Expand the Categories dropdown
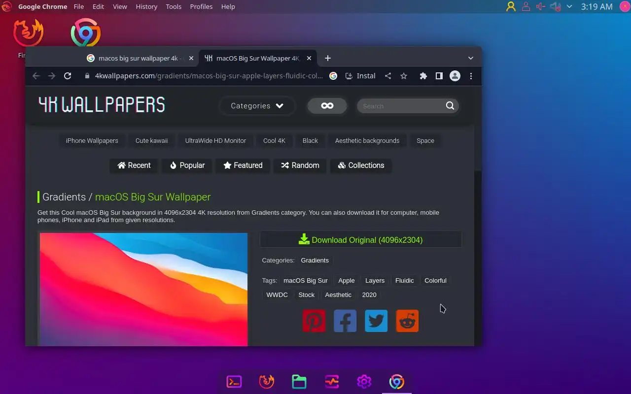 (x=257, y=106)
